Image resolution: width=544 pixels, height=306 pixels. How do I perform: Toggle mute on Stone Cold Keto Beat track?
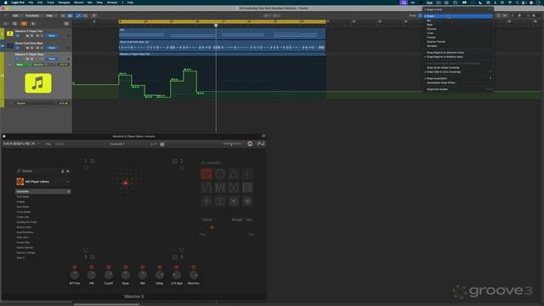pos(27,48)
